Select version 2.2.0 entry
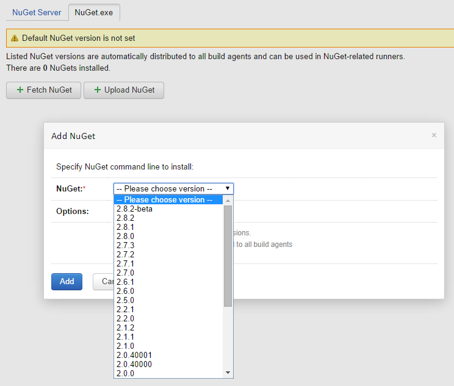 coord(168,318)
